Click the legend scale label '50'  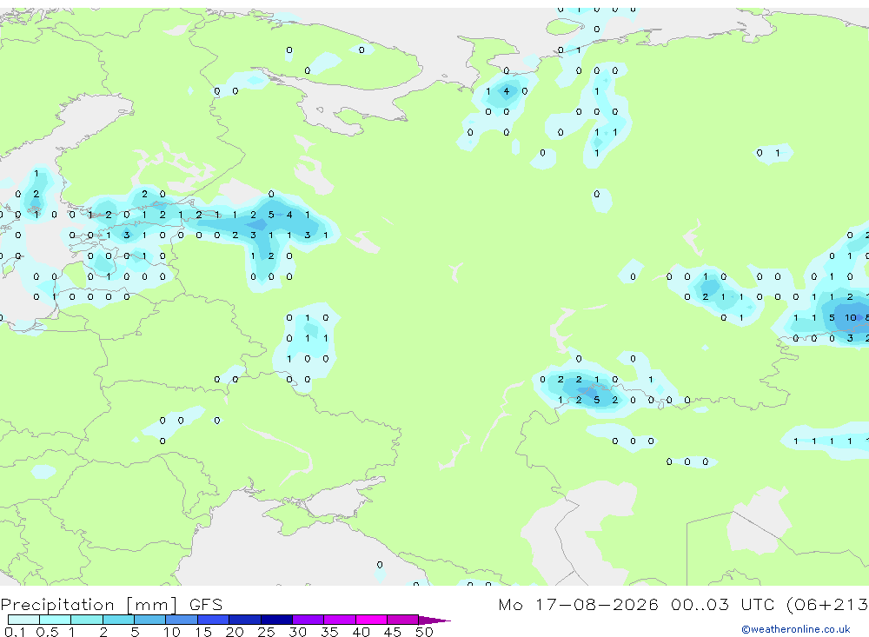tap(424, 632)
